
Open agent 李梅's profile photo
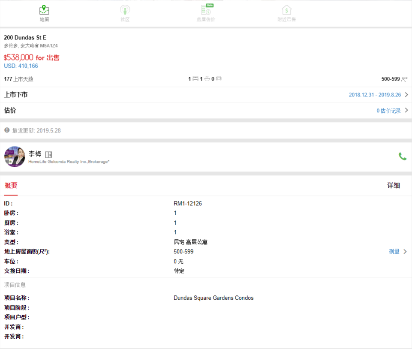(15, 156)
